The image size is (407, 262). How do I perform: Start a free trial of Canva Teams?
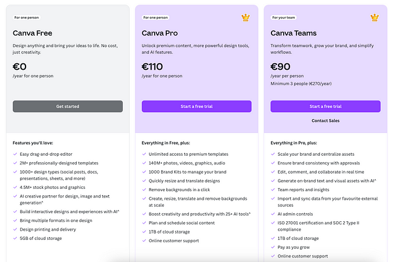(326, 106)
